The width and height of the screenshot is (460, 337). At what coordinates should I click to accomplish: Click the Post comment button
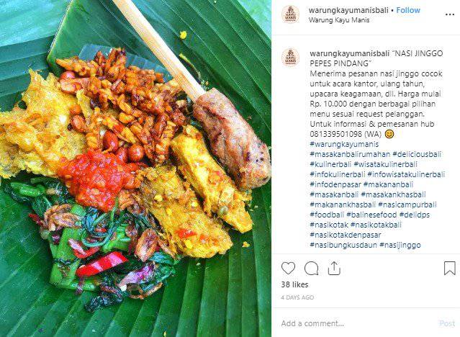pyautogui.click(x=447, y=323)
